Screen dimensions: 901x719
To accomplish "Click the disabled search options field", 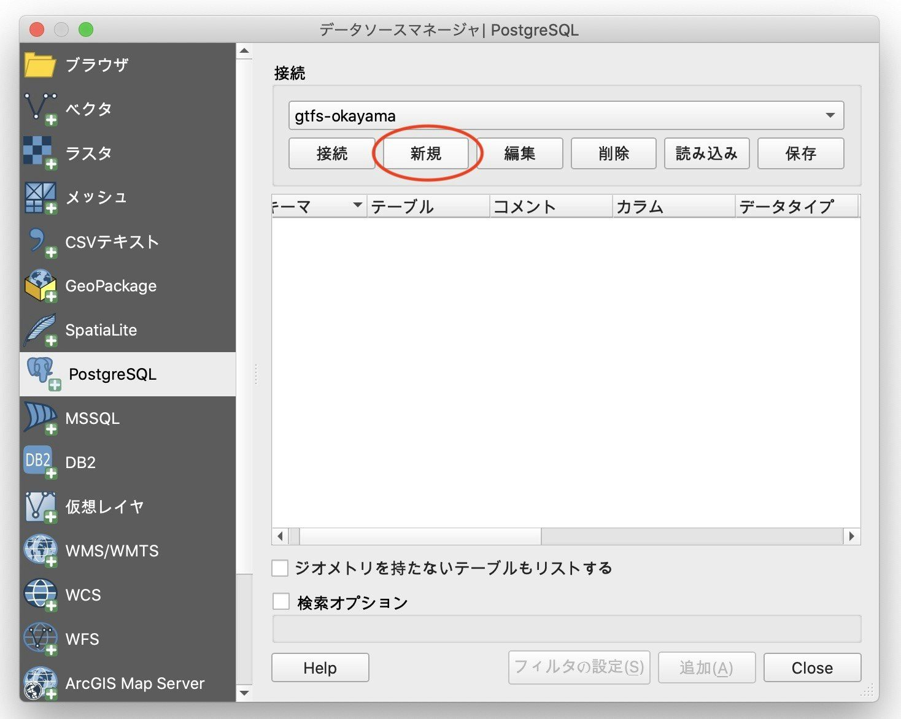I will (567, 629).
